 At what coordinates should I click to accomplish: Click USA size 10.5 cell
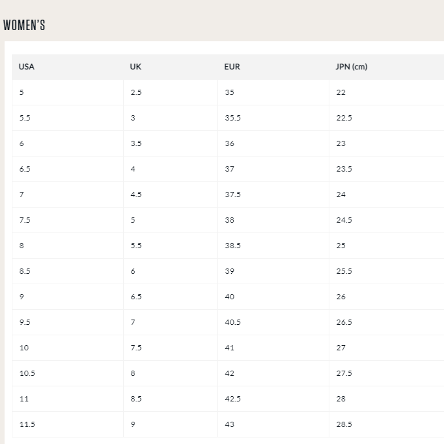(27, 373)
